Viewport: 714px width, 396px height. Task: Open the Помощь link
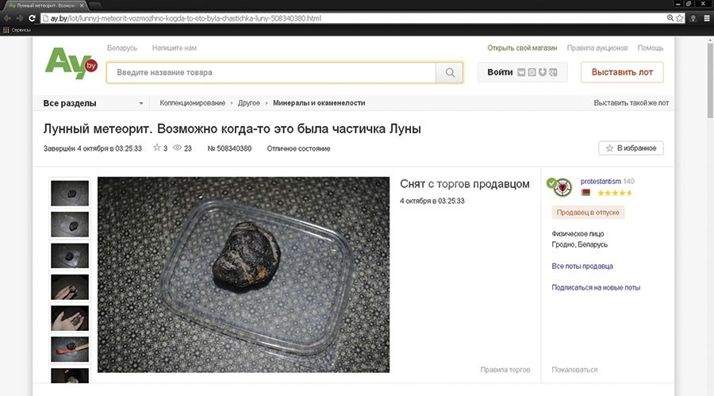pos(651,48)
